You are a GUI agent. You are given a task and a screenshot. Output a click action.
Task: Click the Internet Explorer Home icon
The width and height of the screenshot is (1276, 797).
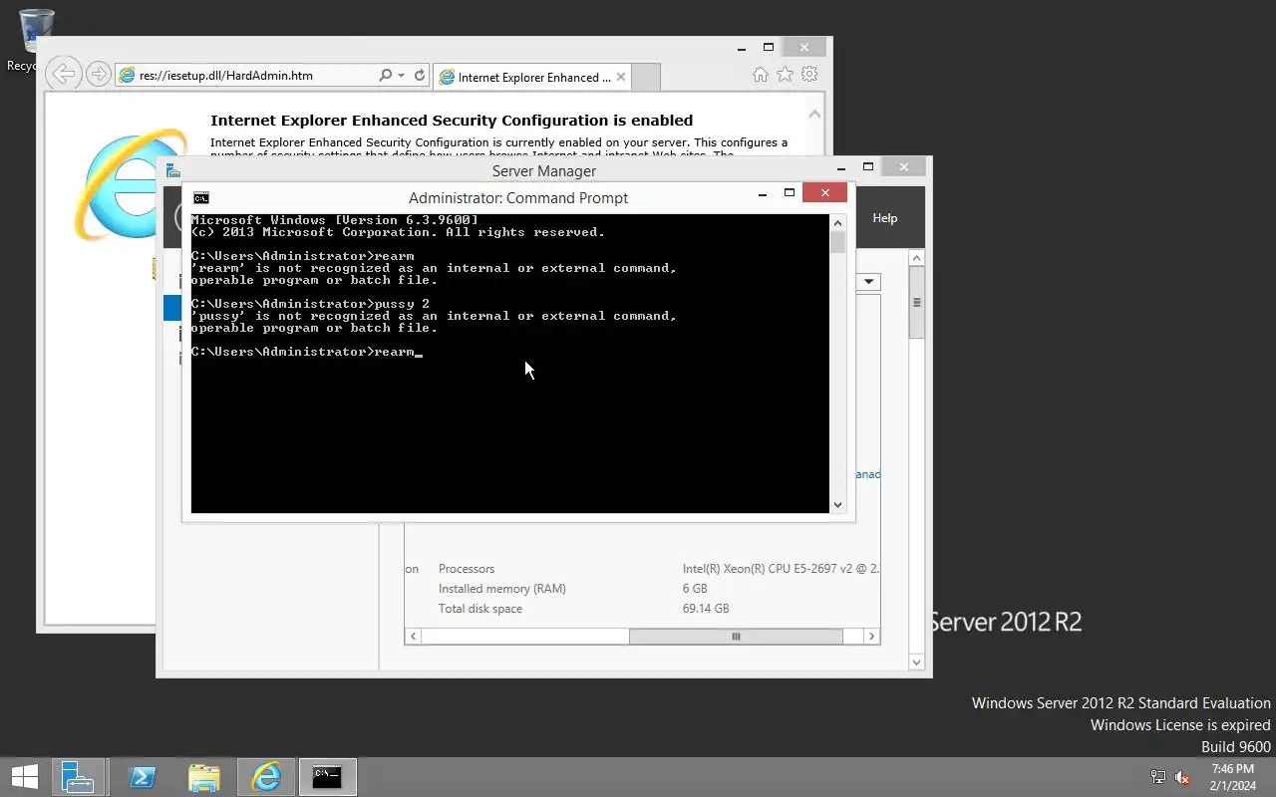tap(761, 75)
